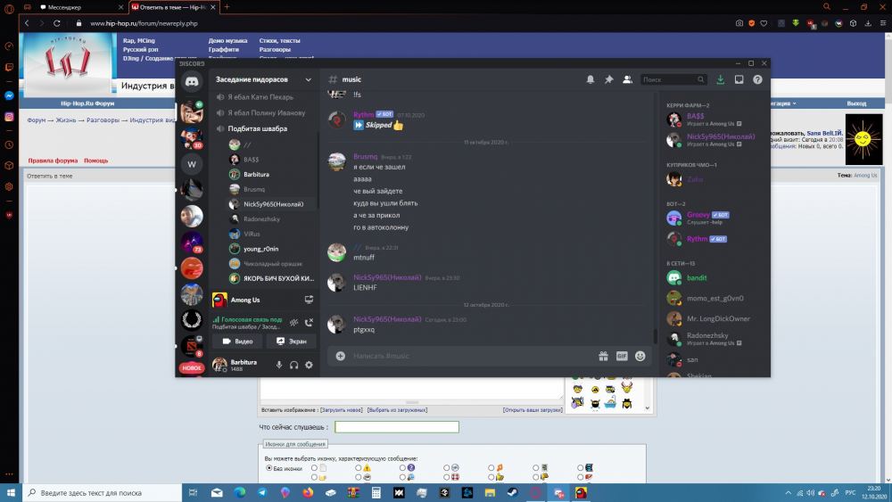Click the plus attach button in message bar

pos(340,356)
